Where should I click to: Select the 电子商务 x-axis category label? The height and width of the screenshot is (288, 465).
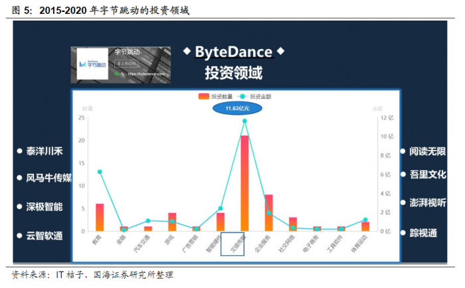pos(311,244)
